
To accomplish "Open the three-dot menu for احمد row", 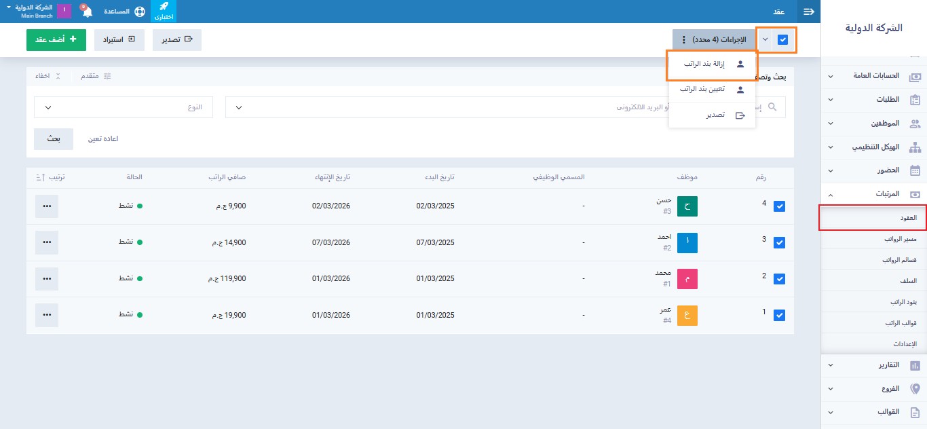I will 47,242.
